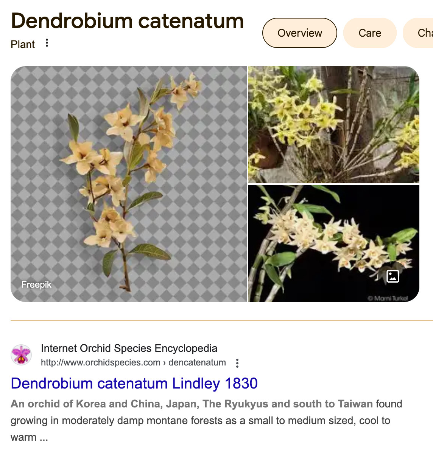The height and width of the screenshot is (449, 433).
Task: Open the Freepik pressed flower image
Action: pyautogui.click(x=128, y=184)
